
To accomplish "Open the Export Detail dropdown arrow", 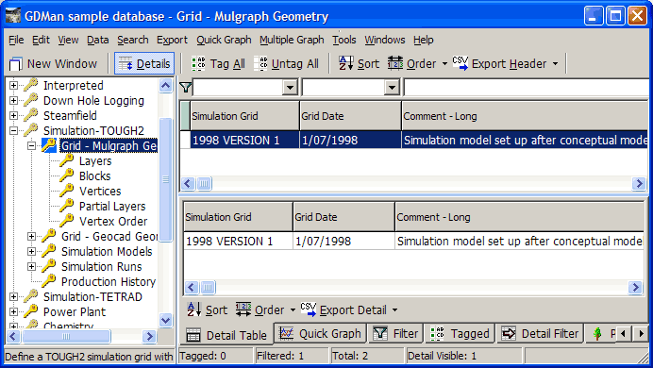I will click(394, 310).
